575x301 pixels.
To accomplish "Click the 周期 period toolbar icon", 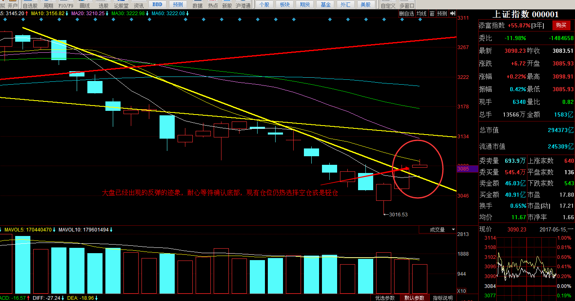I will point(48,5).
